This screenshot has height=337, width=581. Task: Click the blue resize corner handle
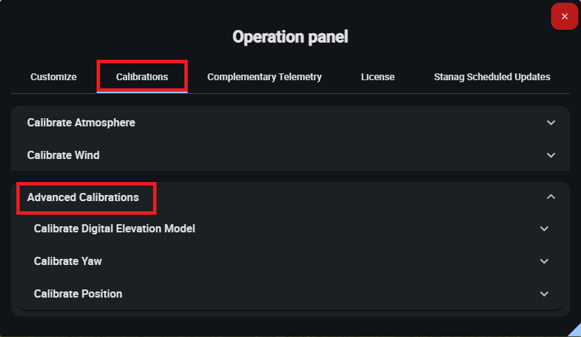[x=575, y=331]
